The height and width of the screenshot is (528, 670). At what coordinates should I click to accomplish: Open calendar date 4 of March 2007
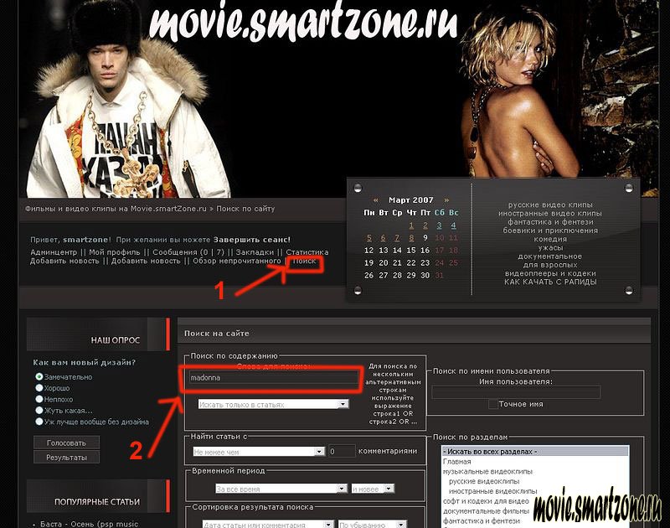click(x=453, y=225)
